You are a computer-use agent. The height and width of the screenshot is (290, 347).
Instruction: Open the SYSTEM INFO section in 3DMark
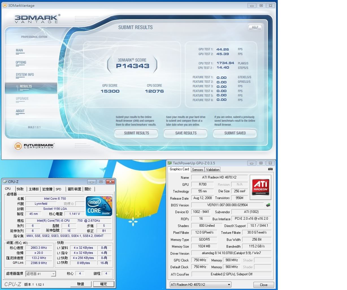tap(25, 75)
